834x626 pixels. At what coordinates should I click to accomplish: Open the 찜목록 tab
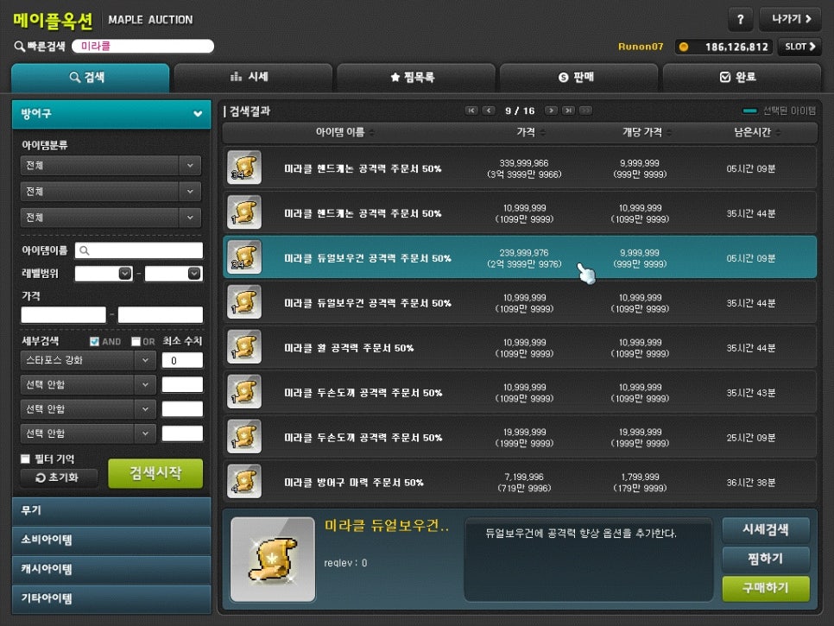pyautogui.click(x=416, y=78)
